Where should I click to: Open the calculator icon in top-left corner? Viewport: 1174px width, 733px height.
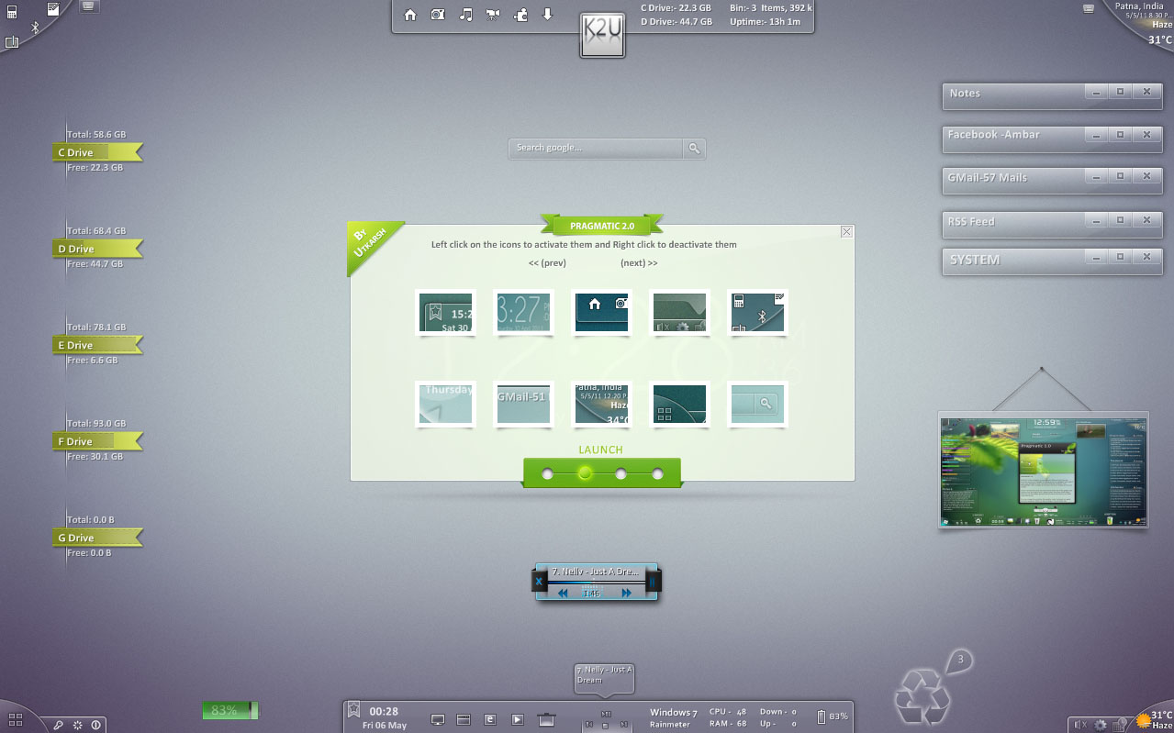(x=12, y=12)
